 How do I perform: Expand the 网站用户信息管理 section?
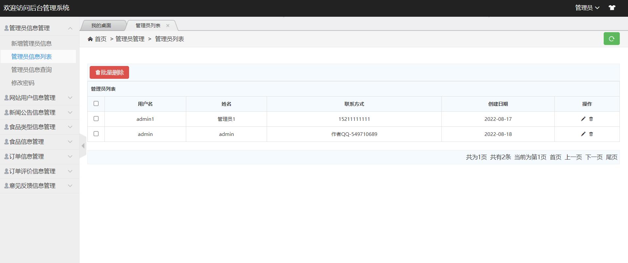click(39, 98)
